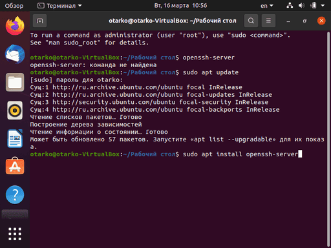
Task: Open the Help icon in dock
Action: pos(15,194)
